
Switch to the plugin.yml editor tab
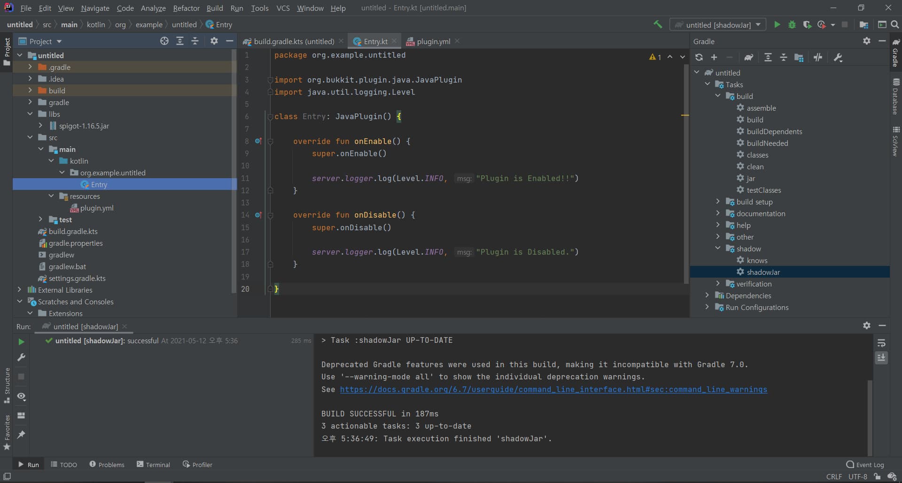[x=433, y=41]
